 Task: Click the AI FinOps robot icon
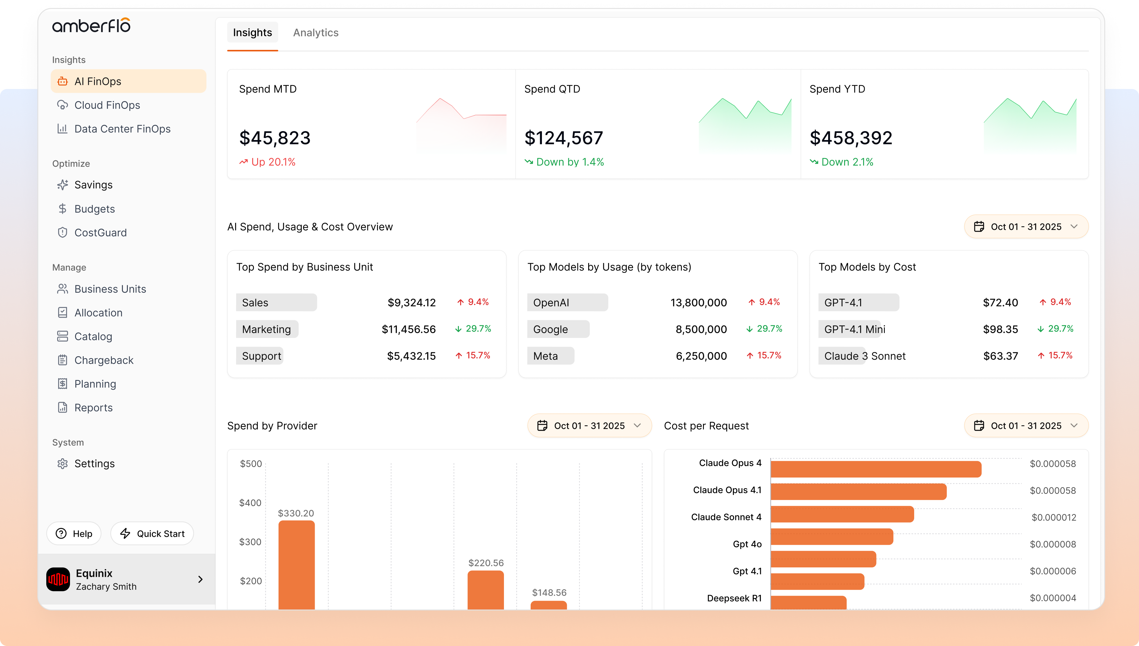click(63, 81)
